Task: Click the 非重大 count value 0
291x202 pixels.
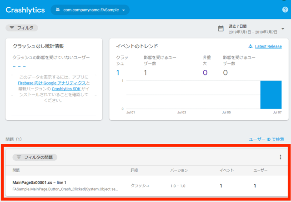Action: [205, 73]
